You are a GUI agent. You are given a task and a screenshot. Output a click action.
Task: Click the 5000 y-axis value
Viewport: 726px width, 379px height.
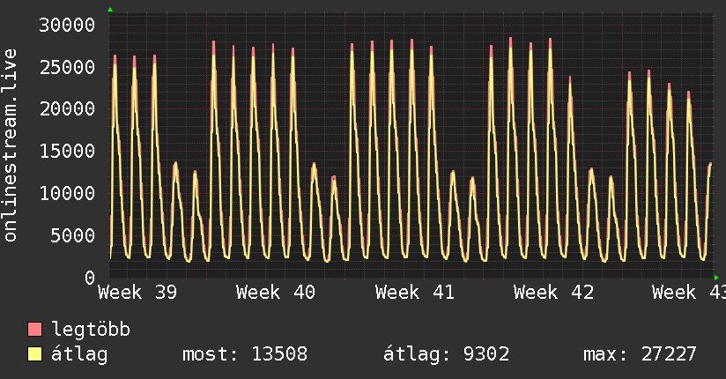(x=73, y=235)
